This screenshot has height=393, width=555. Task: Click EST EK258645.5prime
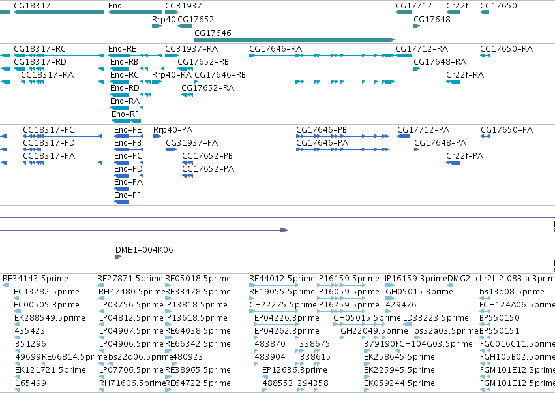pos(399,357)
